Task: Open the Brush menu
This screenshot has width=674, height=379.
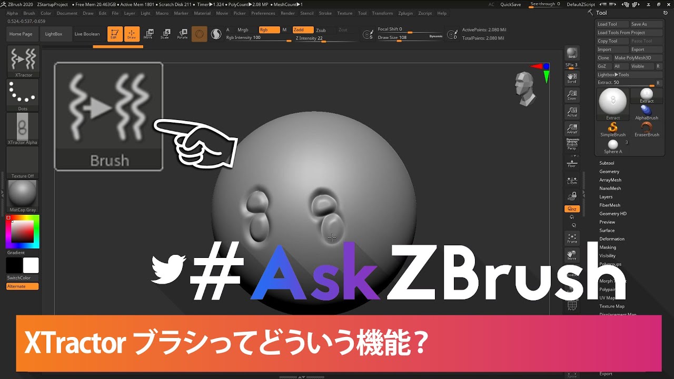Action: (x=29, y=13)
